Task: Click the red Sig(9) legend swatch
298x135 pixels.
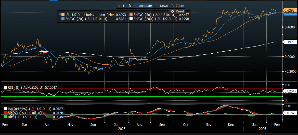Action: click(x=5, y=113)
